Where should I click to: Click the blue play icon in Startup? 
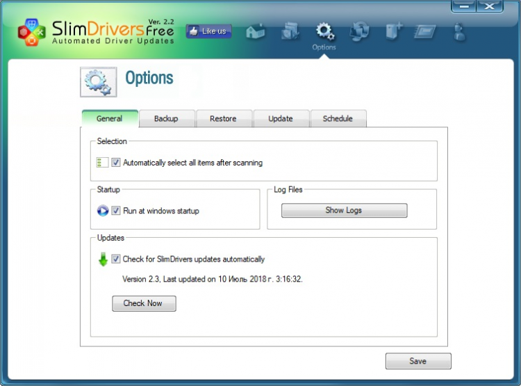pyautogui.click(x=103, y=211)
